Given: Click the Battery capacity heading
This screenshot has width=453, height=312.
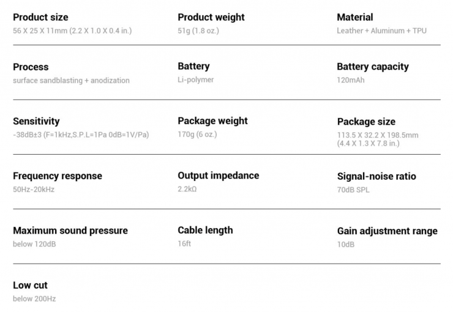Looking at the screenshot, I should (373, 67).
